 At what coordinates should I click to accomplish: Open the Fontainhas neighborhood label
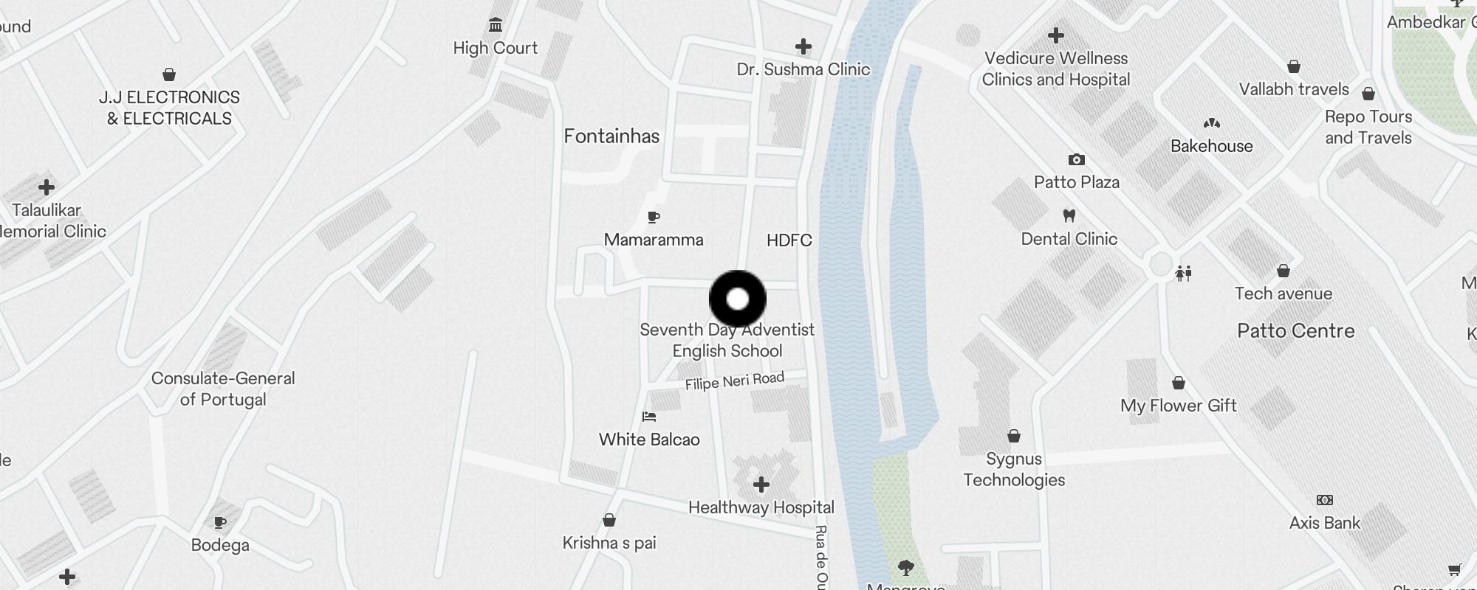point(611,136)
